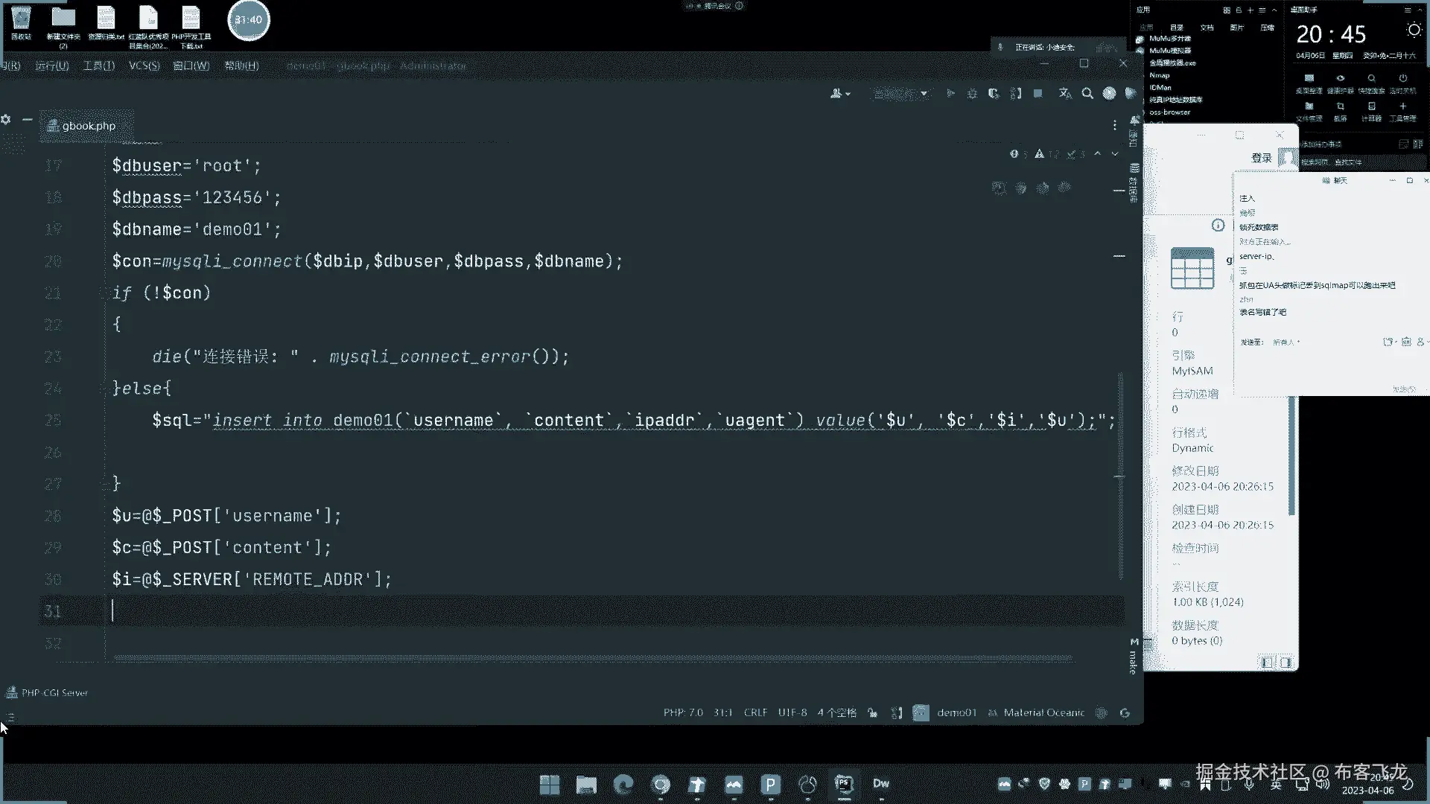Open the run configuration dropdown
The height and width of the screenshot is (804, 1430).
point(900,94)
